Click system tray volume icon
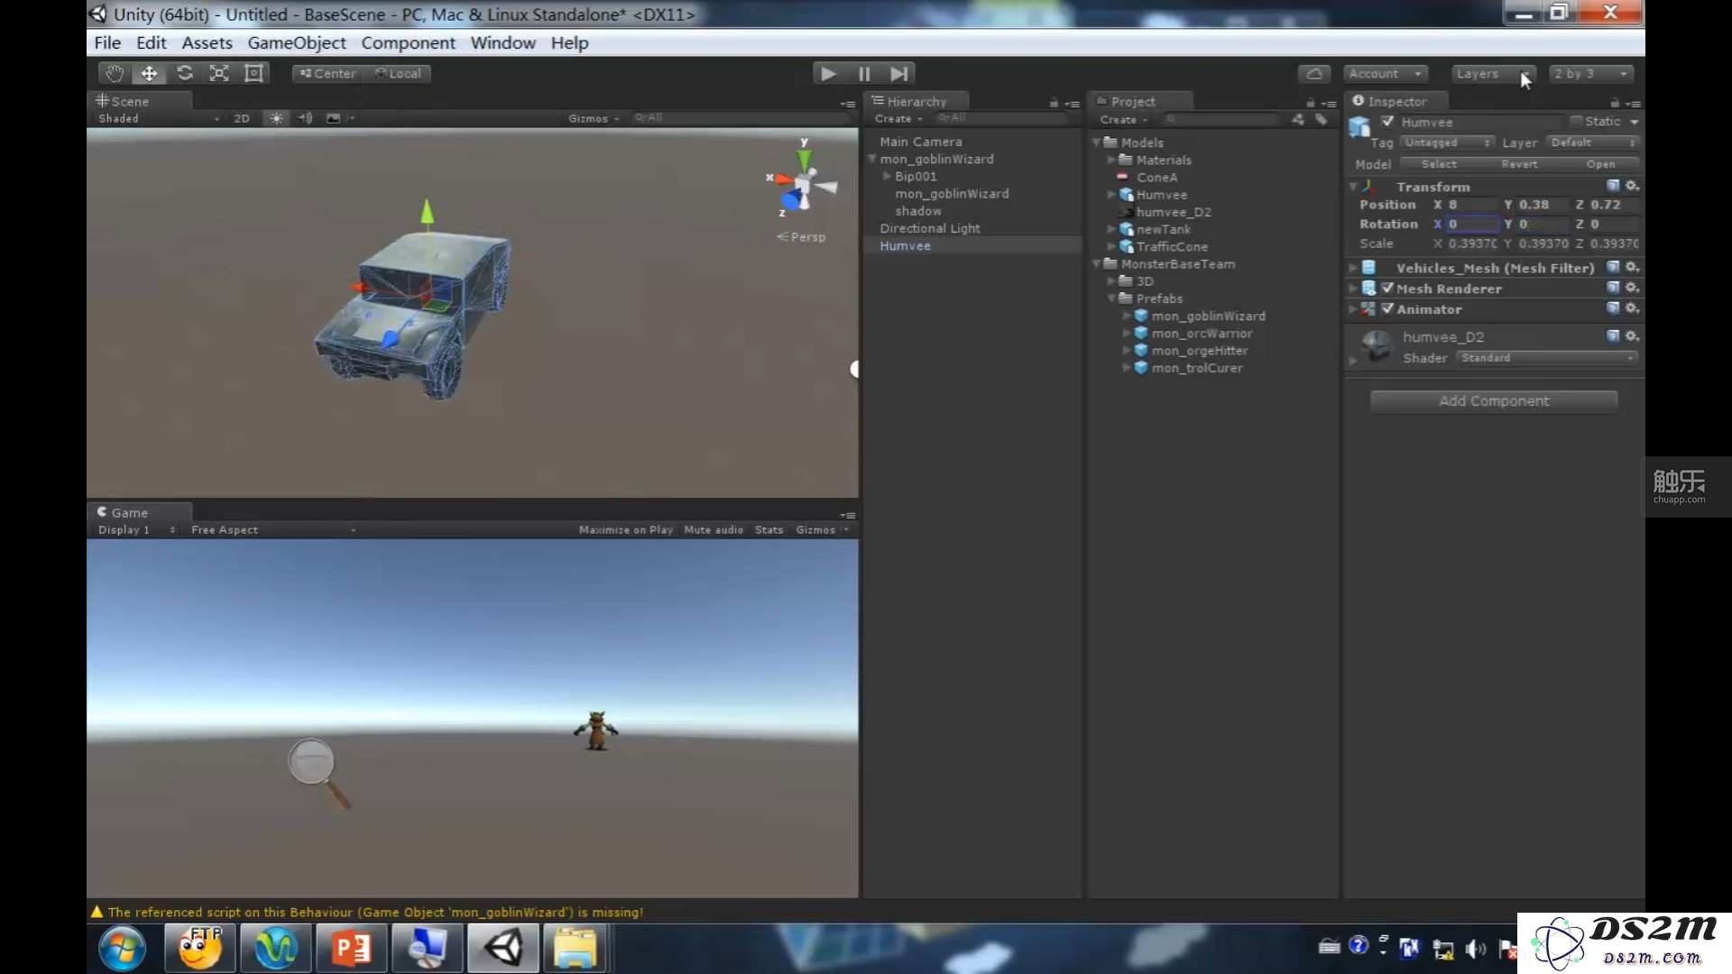 [x=1476, y=949]
